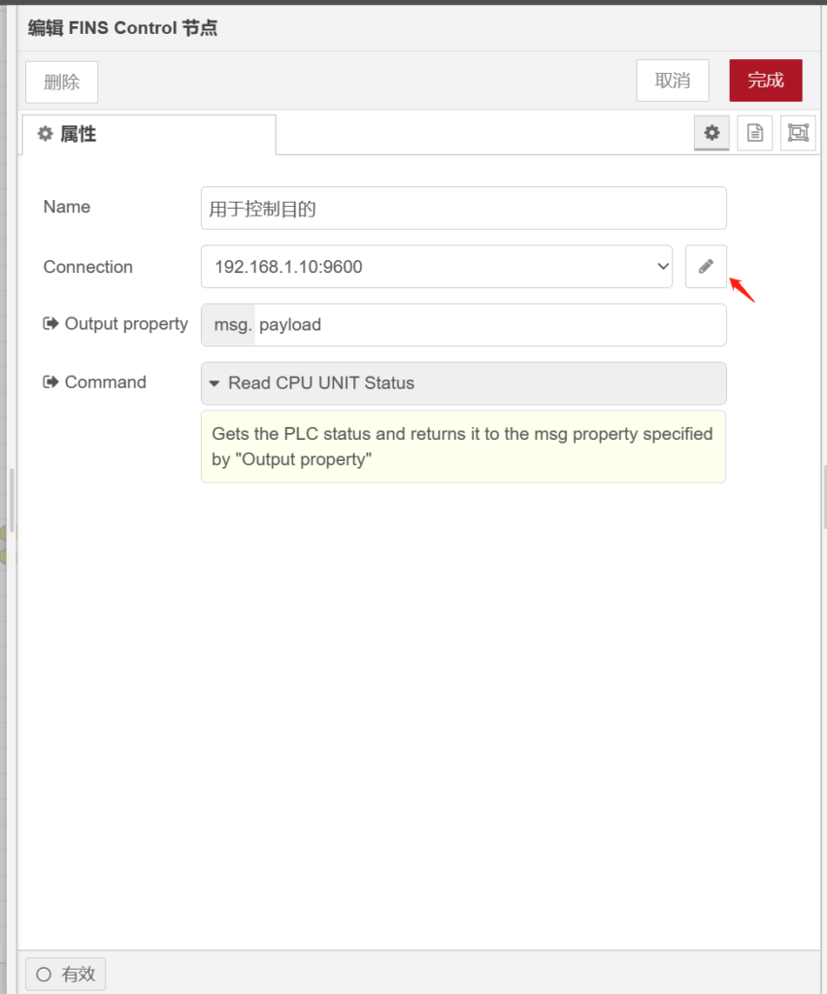Viewport: 827px width, 994px height.
Task: Expand the Connection 192.168.1.10:9600 dropdown
Action: [436, 266]
